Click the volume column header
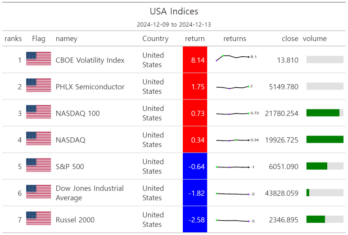The width and height of the screenshot is (348, 235). pyautogui.click(x=315, y=39)
